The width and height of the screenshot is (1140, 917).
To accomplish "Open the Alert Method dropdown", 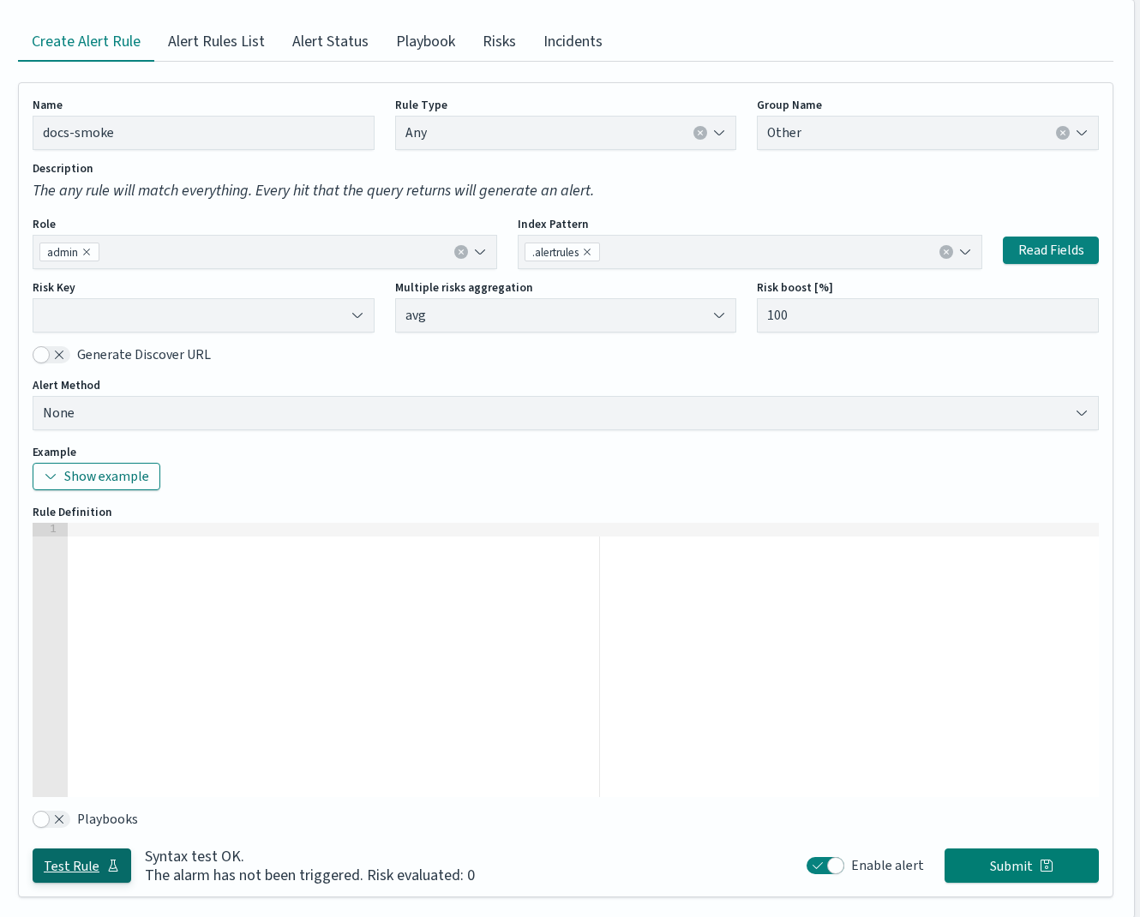I will pos(566,413).
